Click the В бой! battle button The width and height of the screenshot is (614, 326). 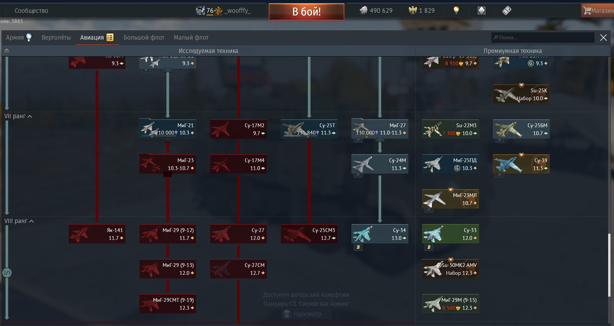click(306, 12)
